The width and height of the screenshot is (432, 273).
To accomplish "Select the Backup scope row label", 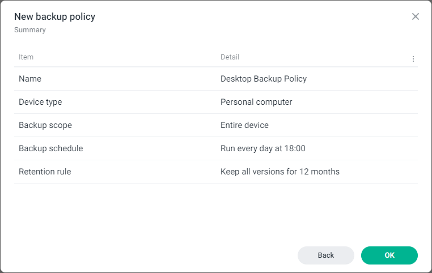I will point(45,125).
